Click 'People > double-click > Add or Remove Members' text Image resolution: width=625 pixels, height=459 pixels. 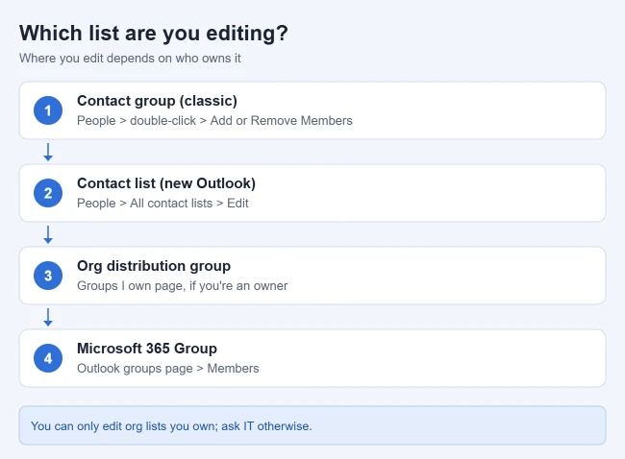coord(214,121)
